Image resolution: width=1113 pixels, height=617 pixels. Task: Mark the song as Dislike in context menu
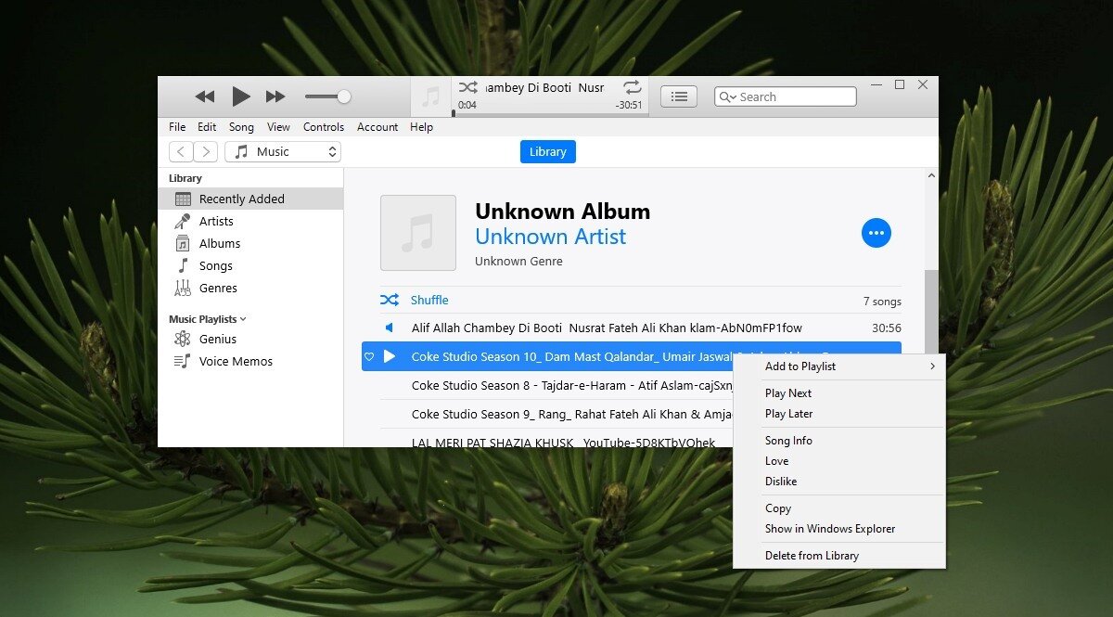(780, 481)
